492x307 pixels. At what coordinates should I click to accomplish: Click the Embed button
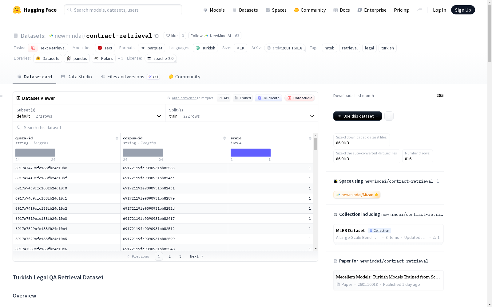pos(243,98)
